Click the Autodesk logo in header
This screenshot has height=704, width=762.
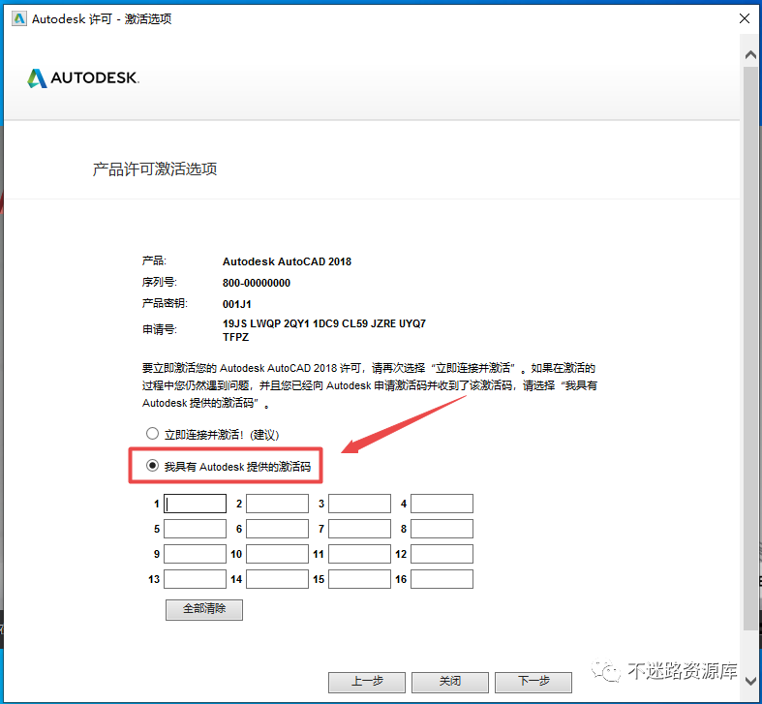click(x=83, y=77)
